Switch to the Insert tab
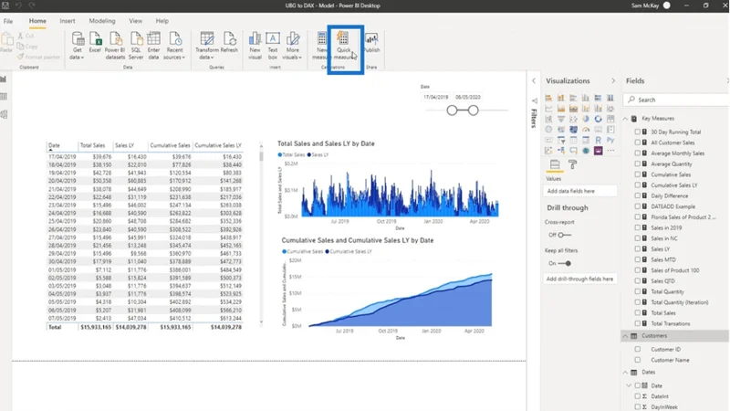730x411 pixels. (67, 21)
